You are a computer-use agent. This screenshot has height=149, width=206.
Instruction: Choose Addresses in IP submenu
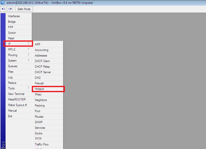48,56
